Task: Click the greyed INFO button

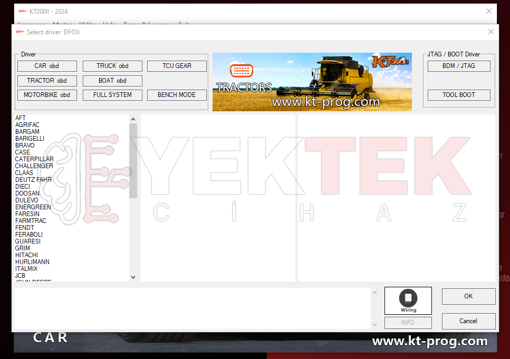Action: click(x=408, y=323)
